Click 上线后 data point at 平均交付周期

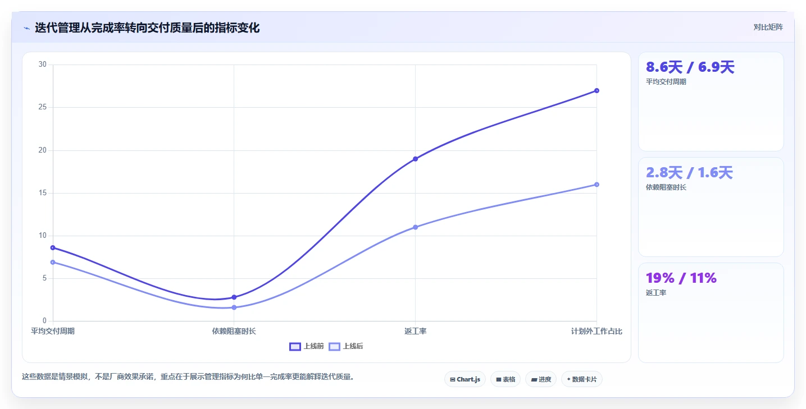tap(53, 262)
